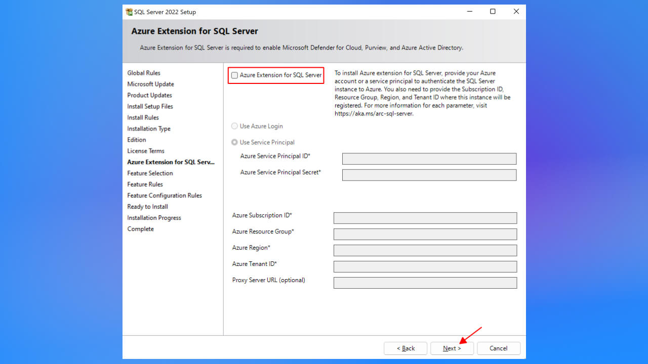The height and width of the screenshot is (364, 648).
Task: Close the SQL Server 2022 Setup window
Action: (516, 12)
